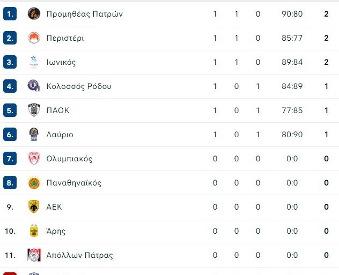Click the Παναθηναϊκός team logo
The height and width of the screenshot is (275, 339).
[34, 183]
